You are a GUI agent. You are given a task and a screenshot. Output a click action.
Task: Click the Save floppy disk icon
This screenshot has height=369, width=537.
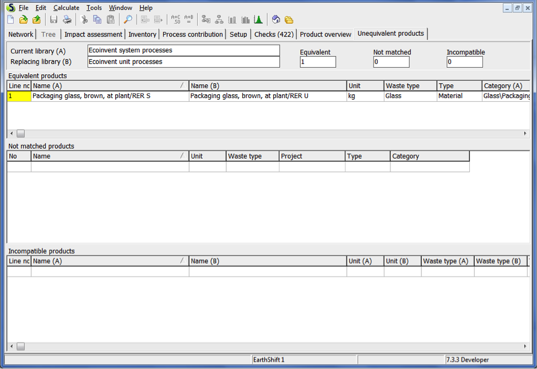click(53, 20)
